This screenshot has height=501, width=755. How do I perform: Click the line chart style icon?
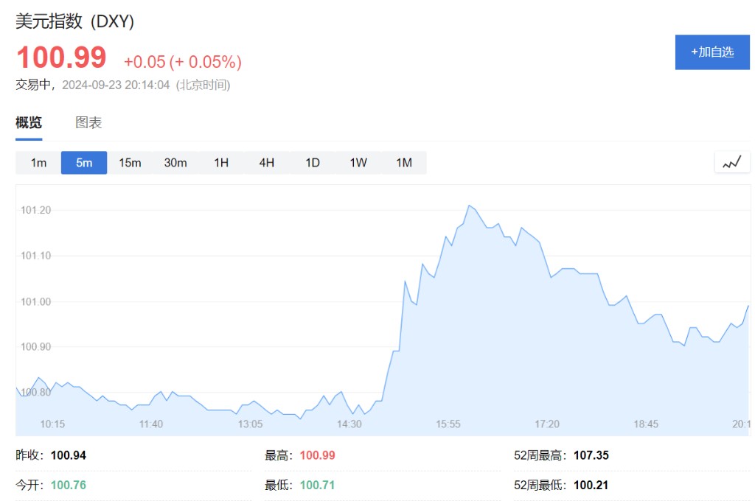(731, 163)
